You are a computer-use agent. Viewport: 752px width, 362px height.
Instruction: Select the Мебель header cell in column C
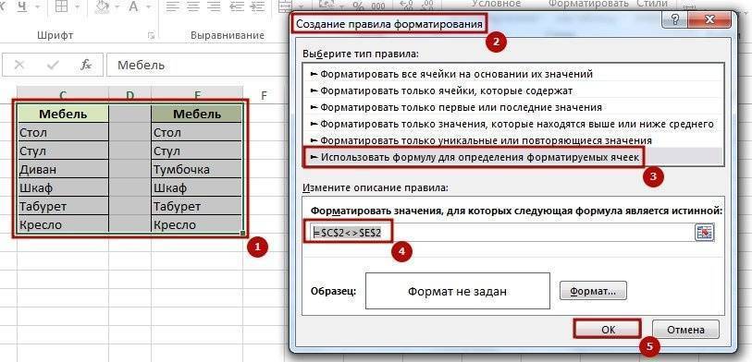63,114
